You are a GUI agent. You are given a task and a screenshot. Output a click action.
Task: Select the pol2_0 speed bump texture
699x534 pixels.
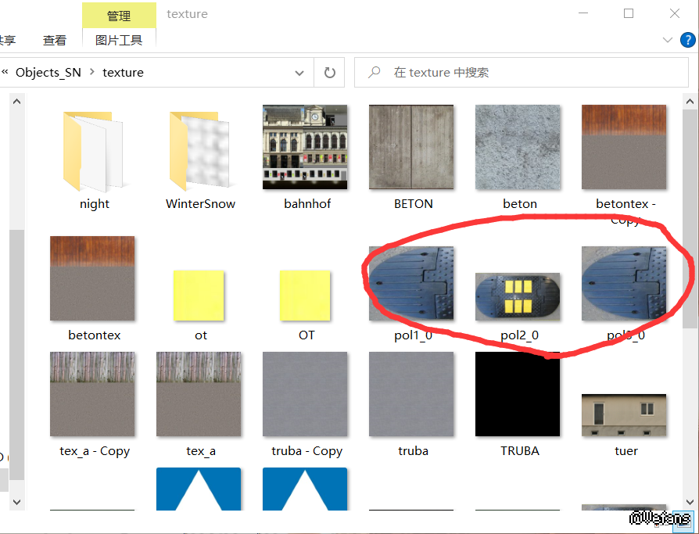518,297
